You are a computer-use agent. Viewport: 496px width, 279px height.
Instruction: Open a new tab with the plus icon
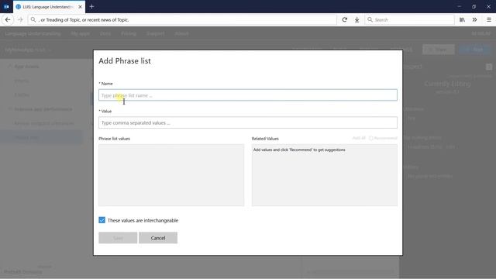point(91,6)
